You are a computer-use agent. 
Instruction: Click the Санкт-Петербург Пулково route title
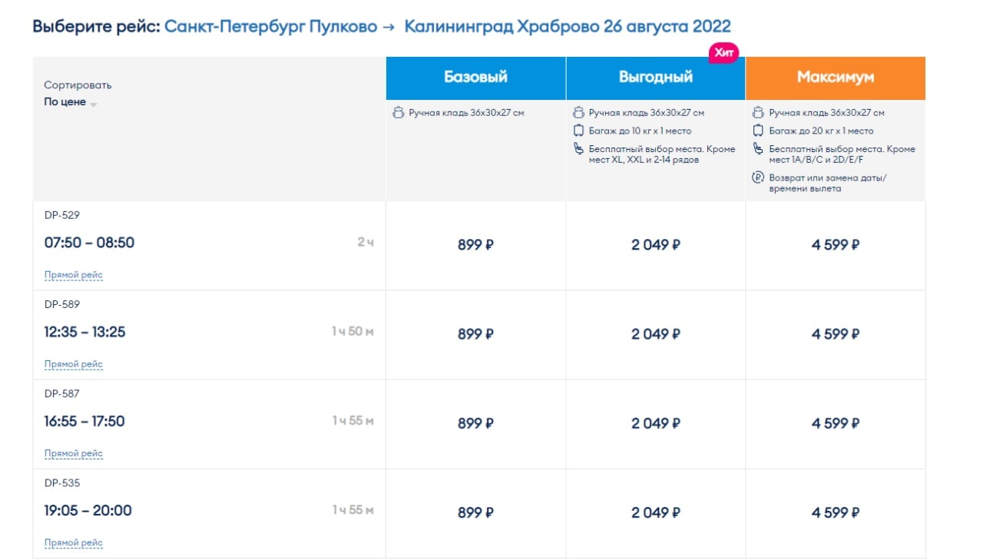(271, 27)
